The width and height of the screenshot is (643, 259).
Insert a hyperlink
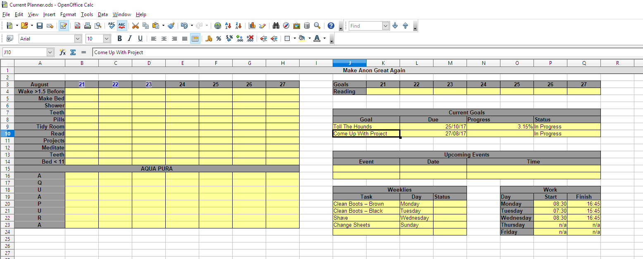[218, 26]
